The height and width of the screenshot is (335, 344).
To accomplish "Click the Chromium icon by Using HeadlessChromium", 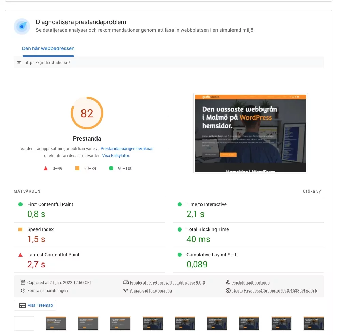I will pos(228,290).
